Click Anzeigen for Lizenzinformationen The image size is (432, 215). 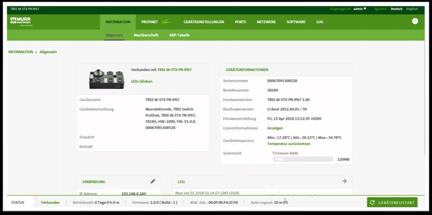click(x=275, y=128)
